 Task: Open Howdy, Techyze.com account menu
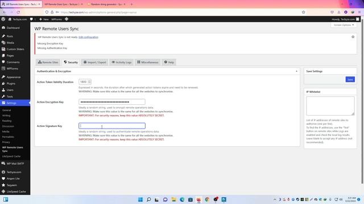click(345, 19)
